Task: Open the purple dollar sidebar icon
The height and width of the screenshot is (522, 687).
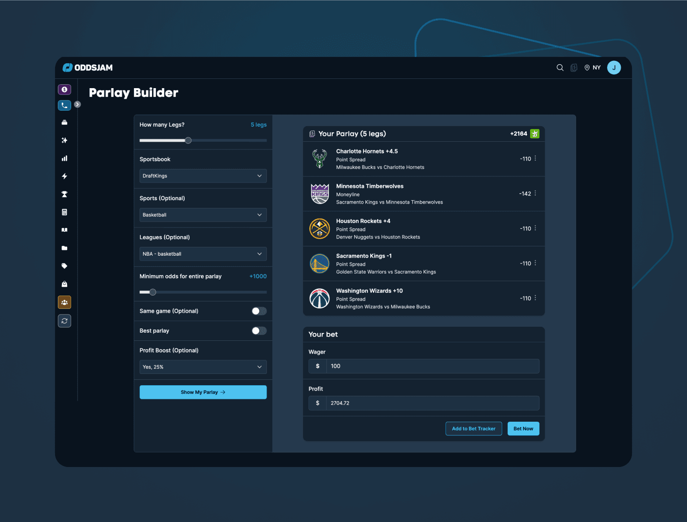Action: (x=64, y=90)
